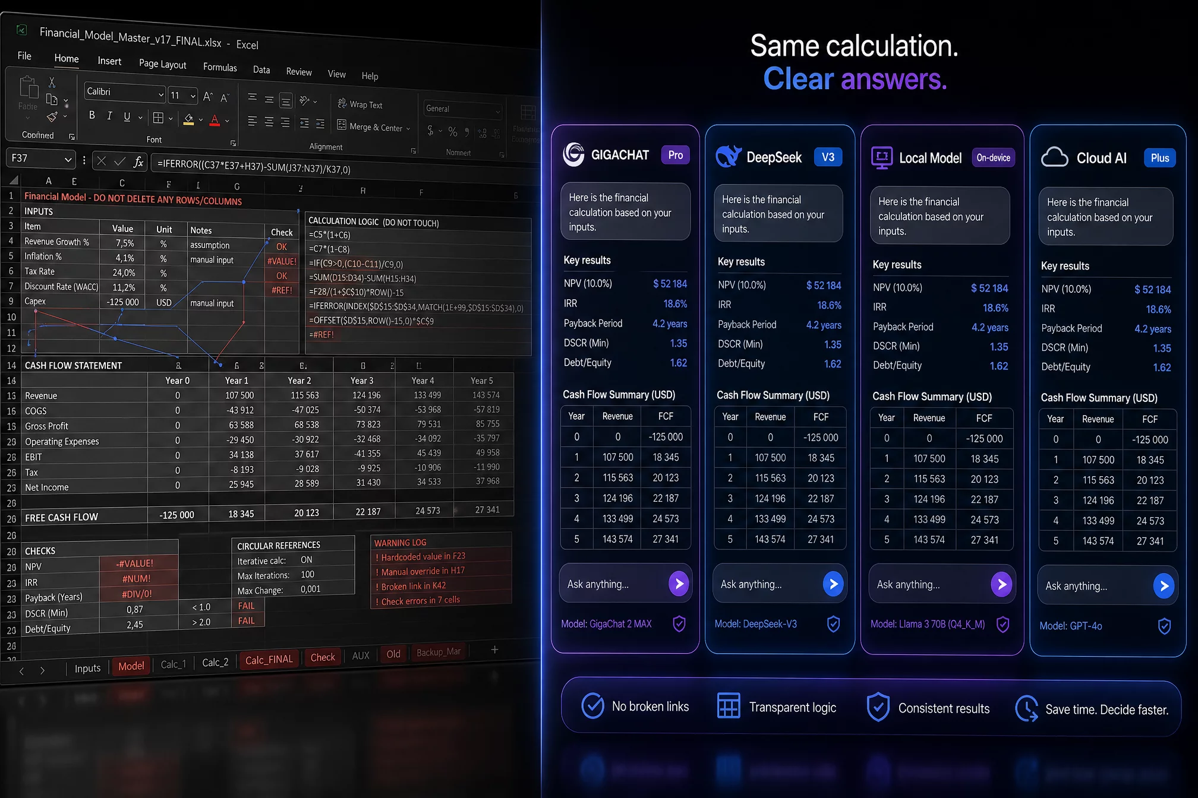Expand the borders dropdown arrow
The width and height of the screenshot is (1198, 798).
(171, 119)
